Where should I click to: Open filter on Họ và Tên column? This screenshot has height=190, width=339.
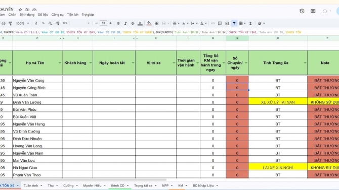(60, 63)
